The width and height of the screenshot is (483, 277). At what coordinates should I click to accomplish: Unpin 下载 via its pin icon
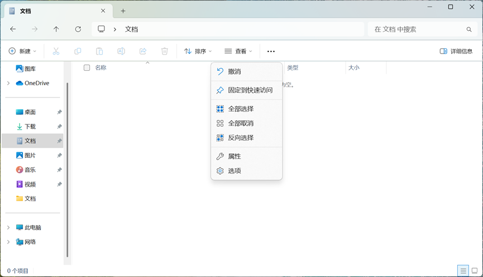(59, 127)
